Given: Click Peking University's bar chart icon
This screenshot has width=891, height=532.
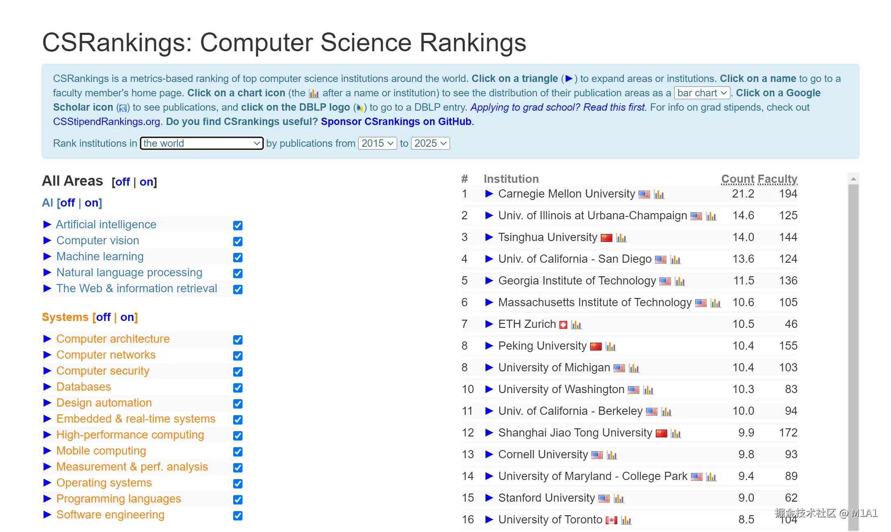Looking at the screenshot, I should point(610,347).
